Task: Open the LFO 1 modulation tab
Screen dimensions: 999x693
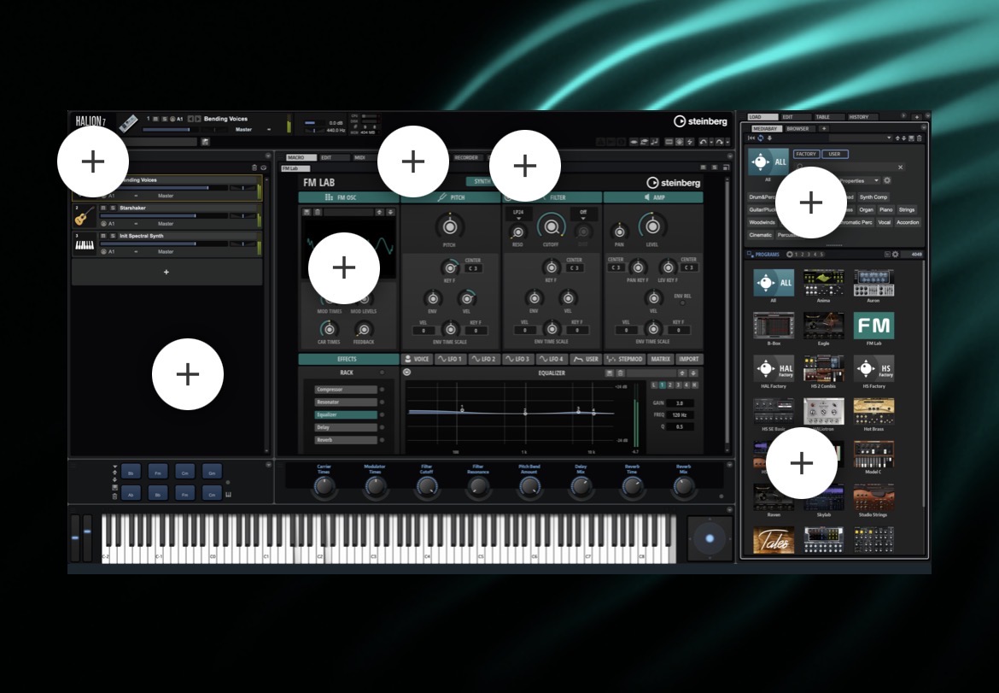Action: click(x=451, y=359)
